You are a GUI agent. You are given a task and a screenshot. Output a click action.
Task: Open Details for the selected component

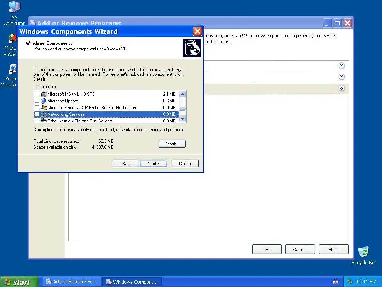172,144
